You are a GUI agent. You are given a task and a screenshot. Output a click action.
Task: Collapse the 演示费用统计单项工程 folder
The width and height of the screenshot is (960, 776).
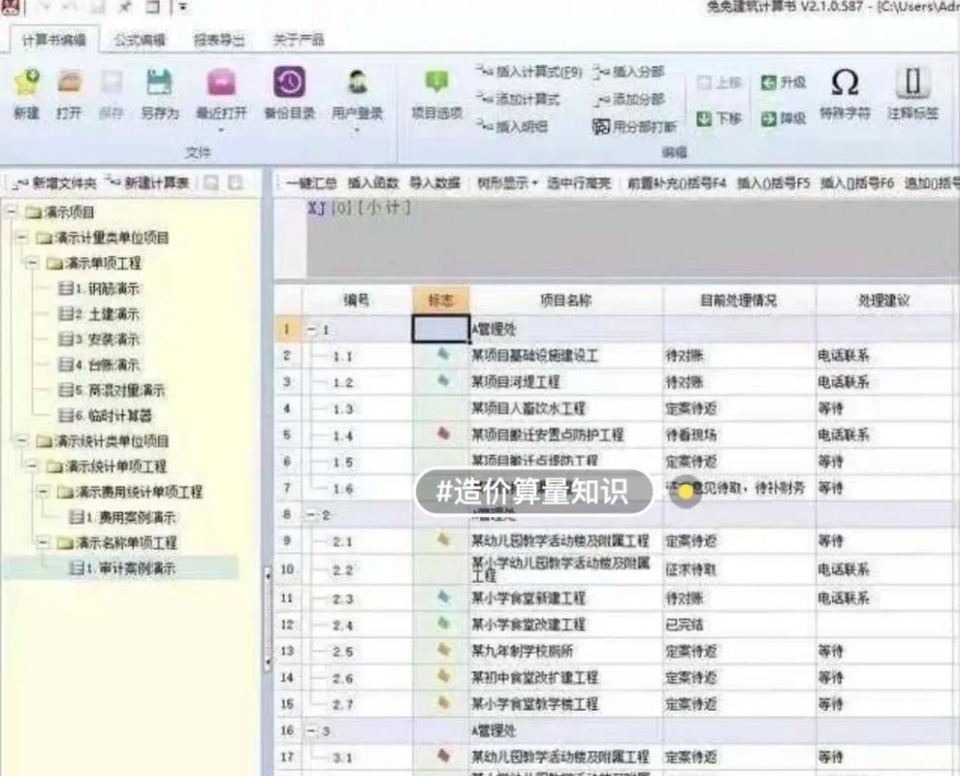pyautogui.click(x=43, y=492)
